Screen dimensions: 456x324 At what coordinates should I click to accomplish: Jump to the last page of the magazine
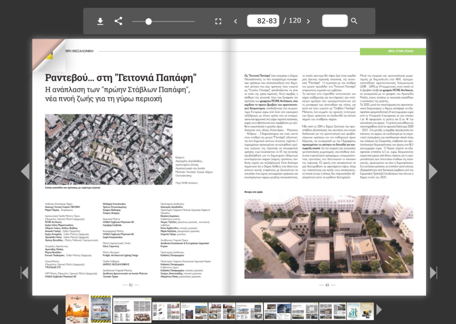point(433,272)
